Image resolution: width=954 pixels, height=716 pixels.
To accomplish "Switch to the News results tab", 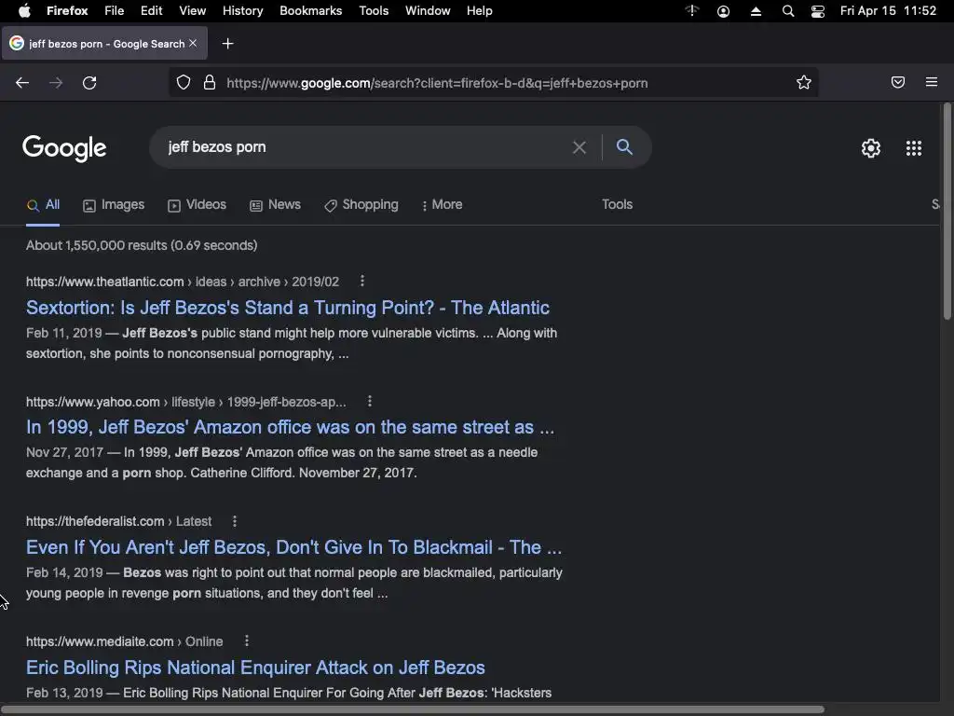I will click(275, 204).
